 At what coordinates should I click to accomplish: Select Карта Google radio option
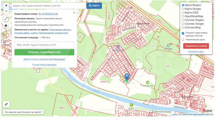click(183, 9)
